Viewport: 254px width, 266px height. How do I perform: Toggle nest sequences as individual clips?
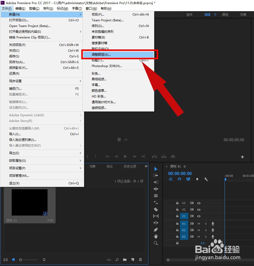(171, 179)
